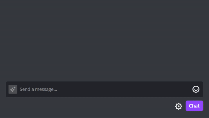Click the Chat send button
The image size is (209, 118).
[x=194, y=106]
